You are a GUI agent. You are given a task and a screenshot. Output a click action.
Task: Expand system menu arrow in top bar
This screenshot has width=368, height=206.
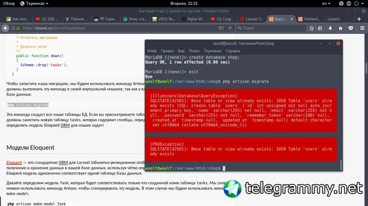point(363,3)
